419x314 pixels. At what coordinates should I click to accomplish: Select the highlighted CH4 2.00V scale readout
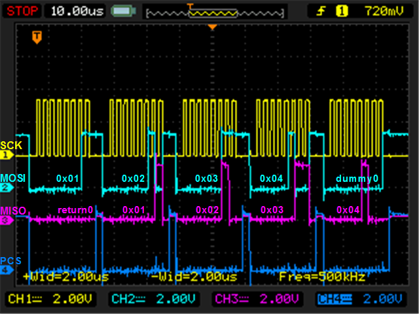361,299
